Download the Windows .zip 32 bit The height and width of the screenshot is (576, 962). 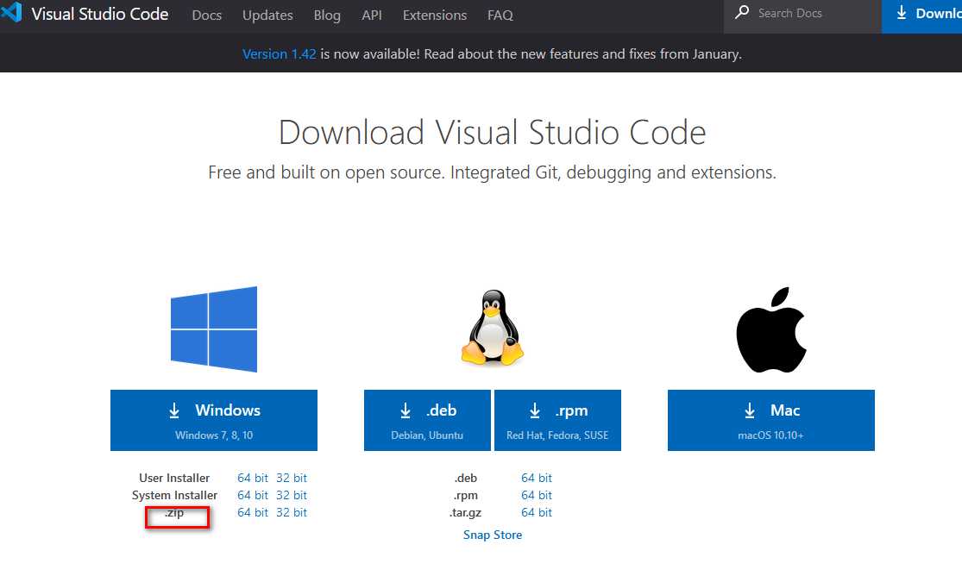tap(292, 512)
